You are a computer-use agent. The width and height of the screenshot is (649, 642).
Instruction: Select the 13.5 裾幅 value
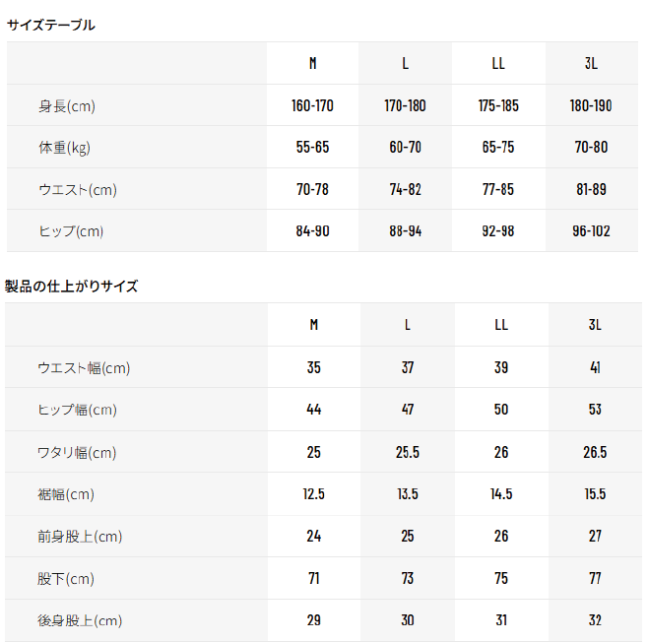click(408, 495)
